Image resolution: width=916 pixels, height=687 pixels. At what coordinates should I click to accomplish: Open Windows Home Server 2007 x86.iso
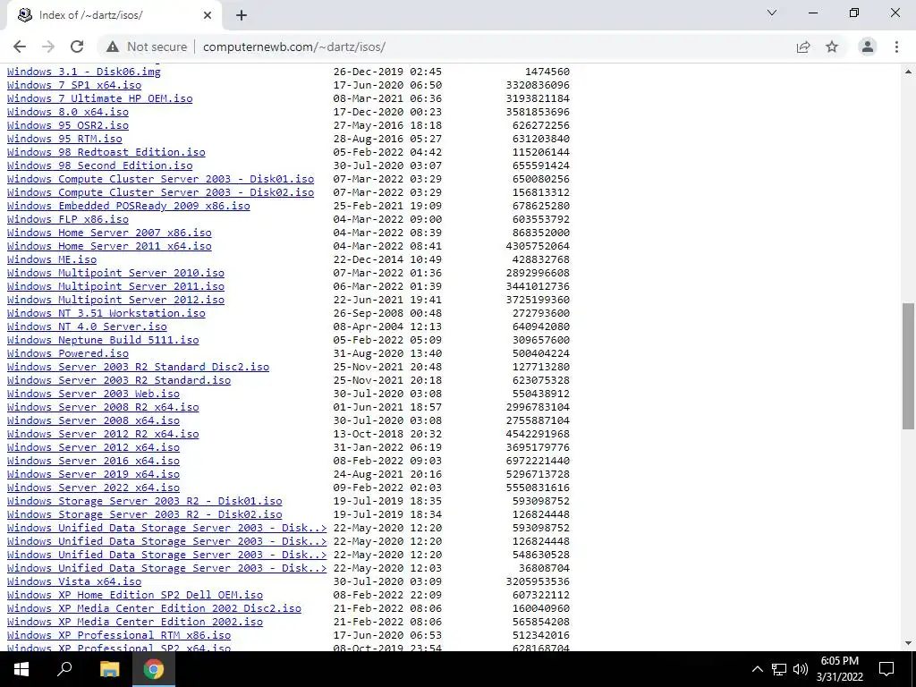[109, 233]
